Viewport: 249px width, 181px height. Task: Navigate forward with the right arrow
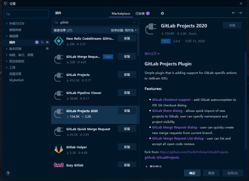click(240, 13)
